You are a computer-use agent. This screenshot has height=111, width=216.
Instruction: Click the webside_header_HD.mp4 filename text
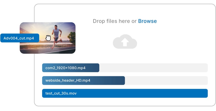[x=68, y=81]
